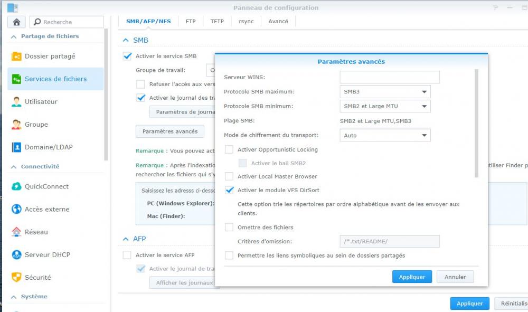The height and width of the screenshot is (312, 528).
Task: Open Sécurité shield icon
Action: click(16, 277)
